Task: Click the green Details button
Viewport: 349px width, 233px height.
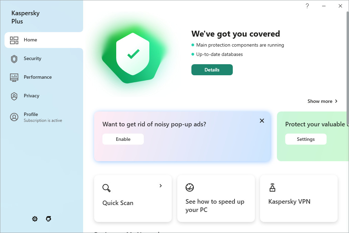Action: pyautogui.click(x=212, y=70)
